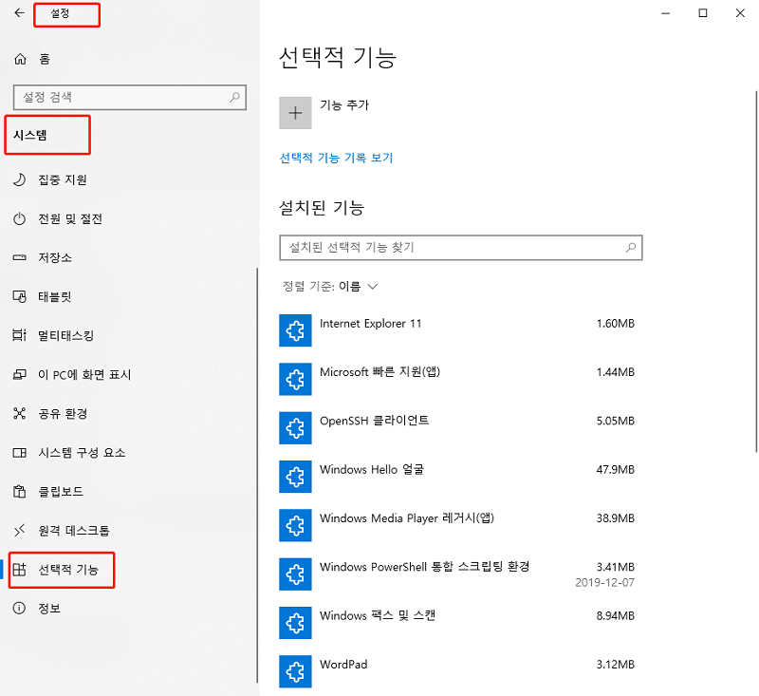Click the 설정 검색 search box
The width and height of the screenshot is (759, 696).
(x=129, y=98)
